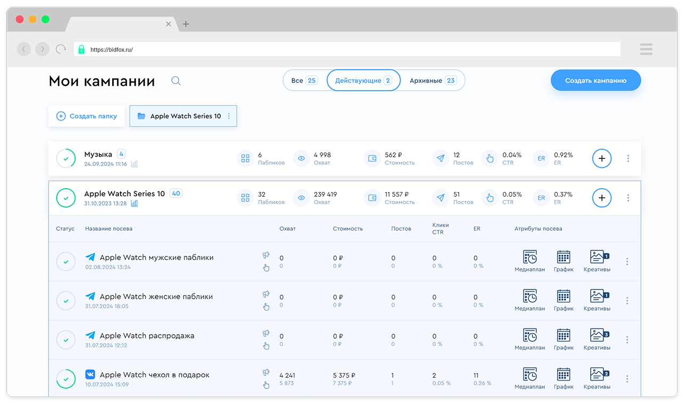The width and height of the screenshot is (683, 403).
Task: Switch to the Все tab
Action: [304, 80]
